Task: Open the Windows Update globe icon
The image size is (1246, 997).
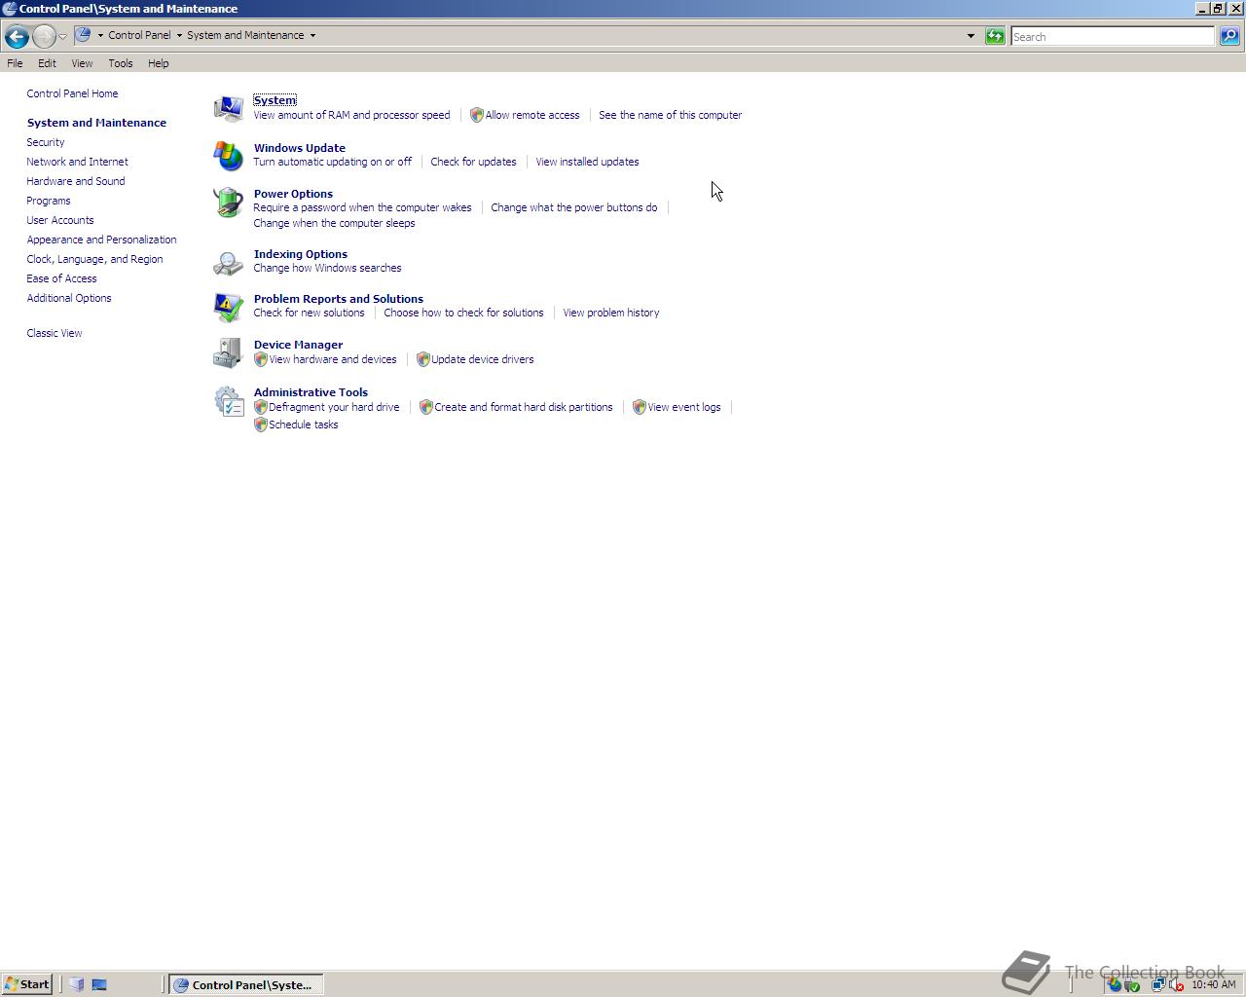Action: pos(228,155)
